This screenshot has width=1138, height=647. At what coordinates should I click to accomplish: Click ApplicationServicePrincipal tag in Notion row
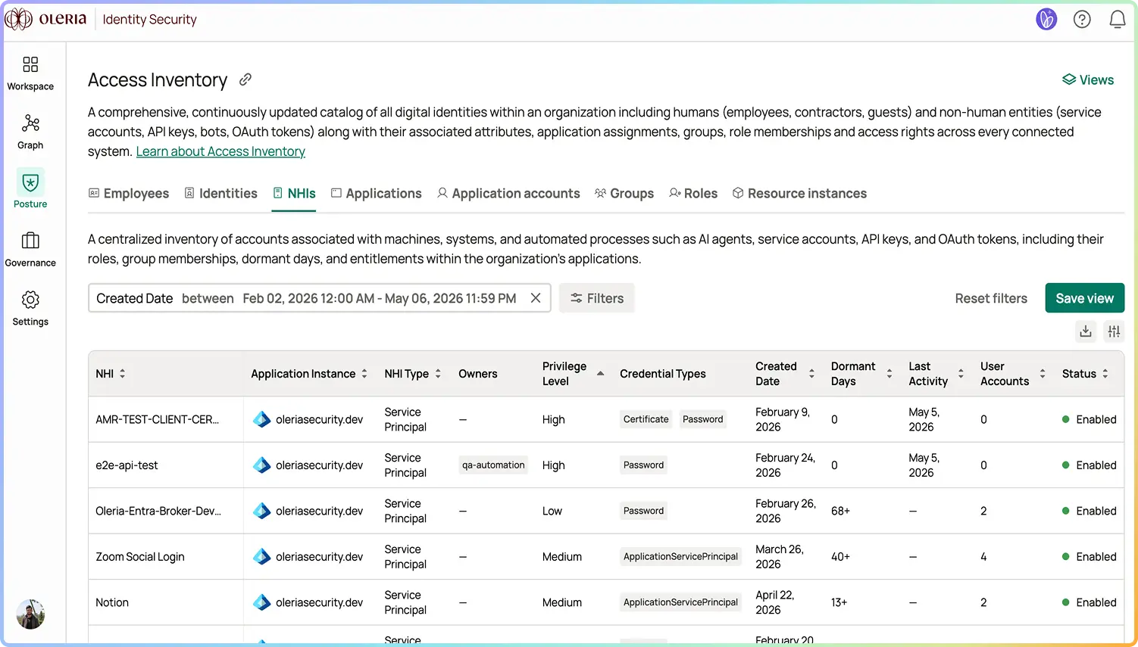pos(680,602)
